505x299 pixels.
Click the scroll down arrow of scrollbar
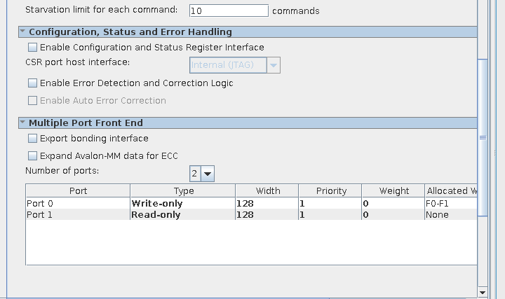[483, 291]
